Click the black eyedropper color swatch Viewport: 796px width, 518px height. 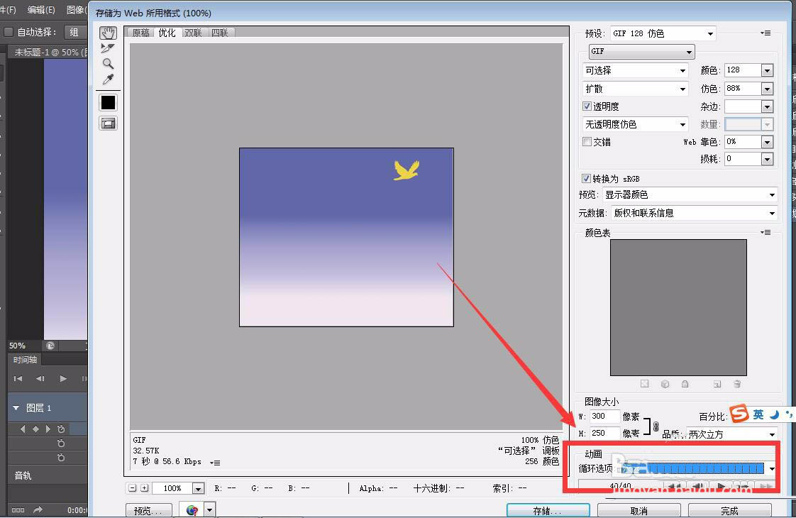108,103
